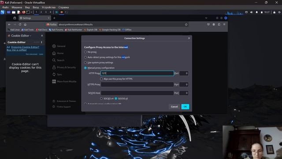This screenshot has height=159, width=282.
Task: Open a new Firefox tab with plus
Action: click(54, 18)
